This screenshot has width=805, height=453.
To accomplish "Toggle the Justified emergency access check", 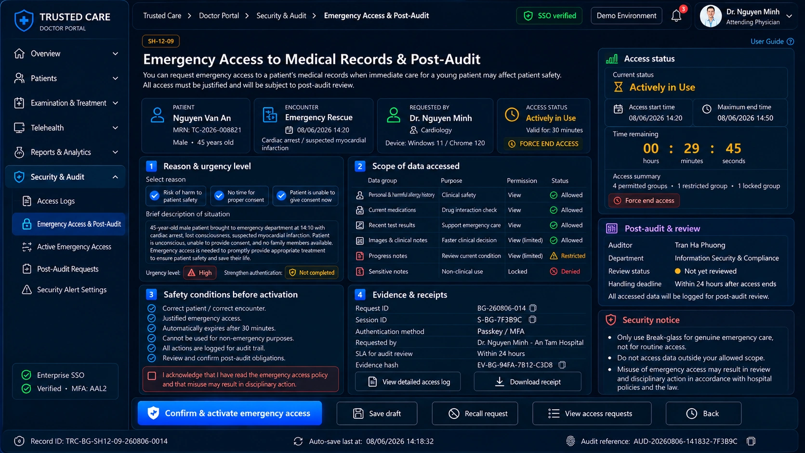I will coord(151,318).
